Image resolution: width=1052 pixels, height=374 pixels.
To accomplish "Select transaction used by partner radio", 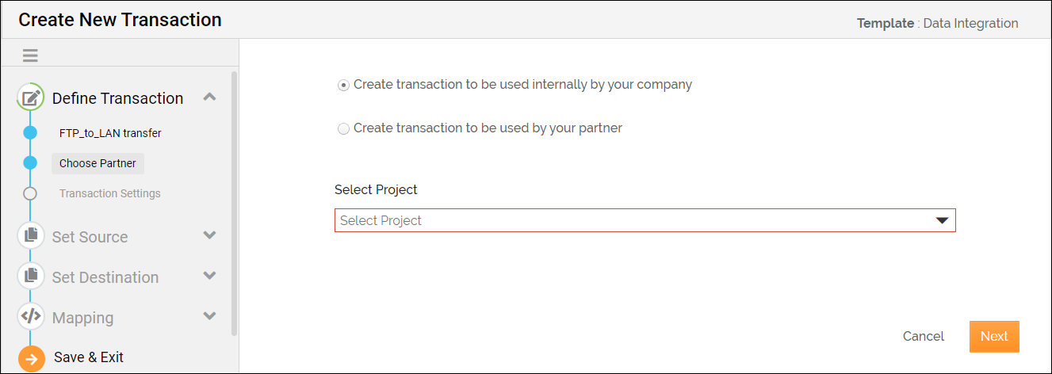I will [x=343, y=128].
